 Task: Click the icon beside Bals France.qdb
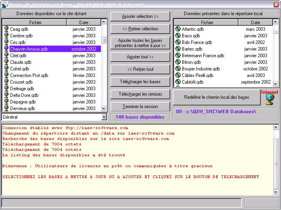click(x=178, y=42)
